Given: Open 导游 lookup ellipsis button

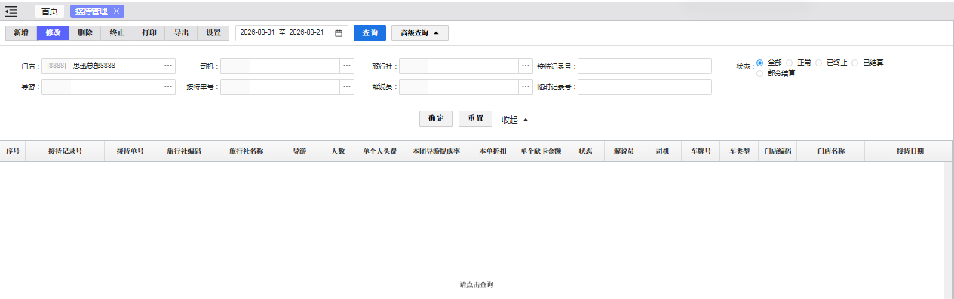Looking at the screenshot, I should [x=168, y=87].
